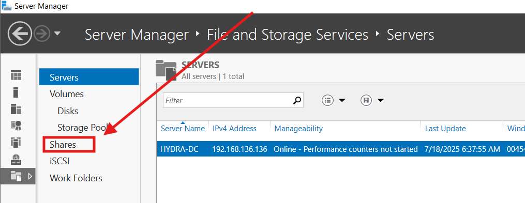Click the 'SERVERS' section heading
Image resolution: width=525 pixels, height=203 pixels.
(x=200, y=65)
